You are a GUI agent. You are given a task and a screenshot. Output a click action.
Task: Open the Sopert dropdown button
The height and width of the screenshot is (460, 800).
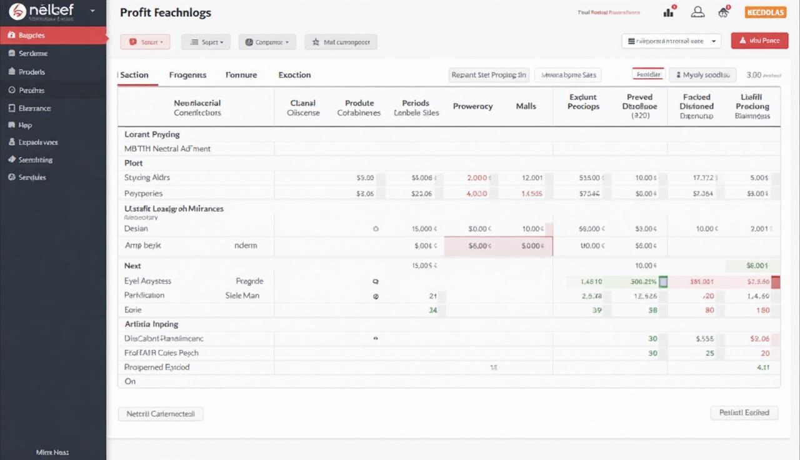point(206,42)
